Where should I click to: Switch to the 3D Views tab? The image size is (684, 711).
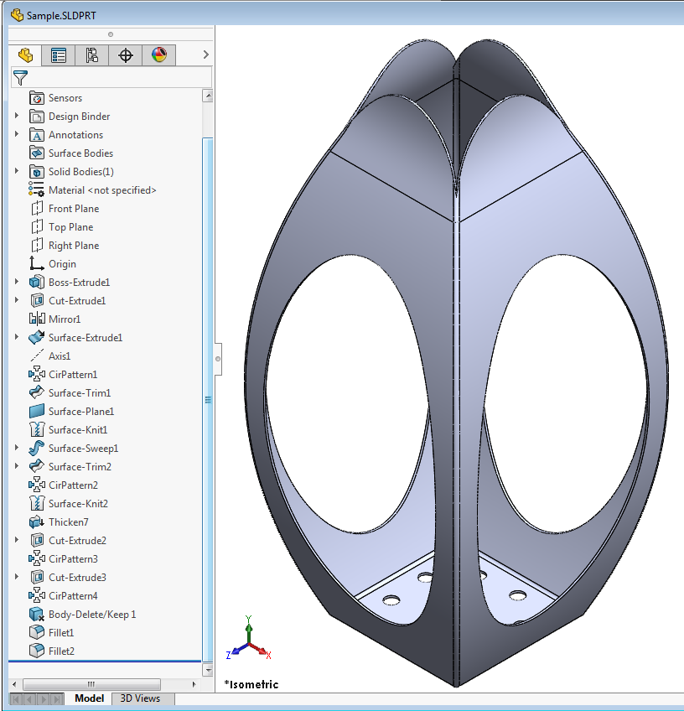point(141,698)
